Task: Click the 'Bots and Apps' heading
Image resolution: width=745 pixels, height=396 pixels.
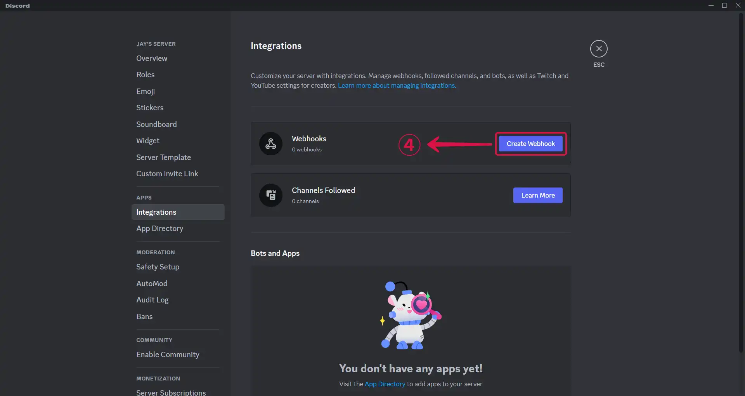Action: (x=275, y=253)
